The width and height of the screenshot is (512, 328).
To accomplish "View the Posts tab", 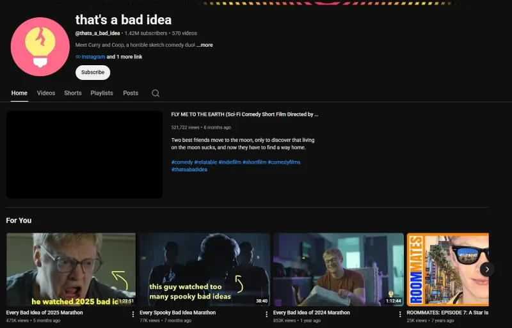I will (x=131, y=93).
